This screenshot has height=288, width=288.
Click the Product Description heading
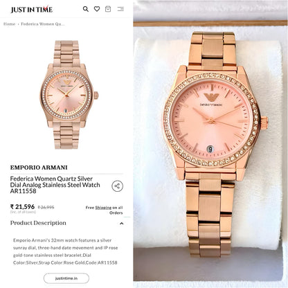38,223
